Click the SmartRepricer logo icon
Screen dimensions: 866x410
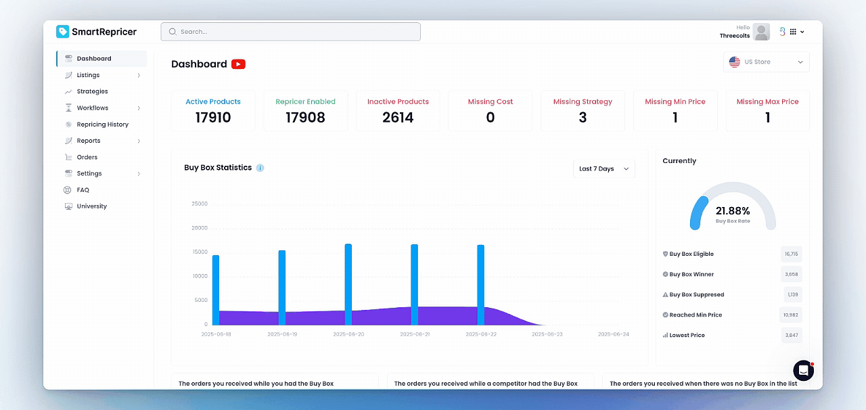(63, 31)
